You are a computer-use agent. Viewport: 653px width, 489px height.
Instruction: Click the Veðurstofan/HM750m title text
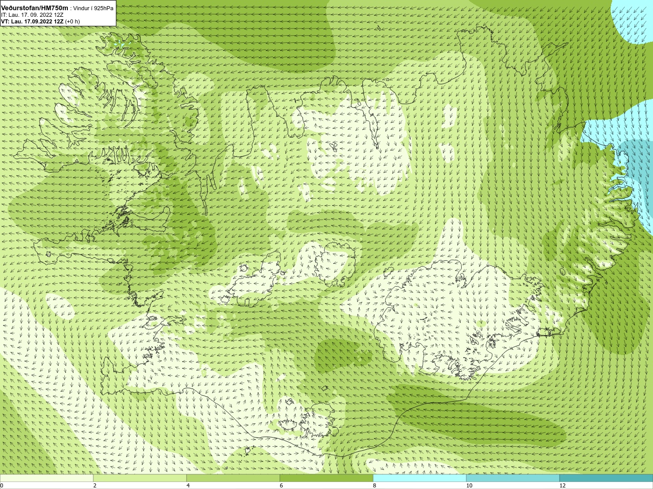(35, 8)
